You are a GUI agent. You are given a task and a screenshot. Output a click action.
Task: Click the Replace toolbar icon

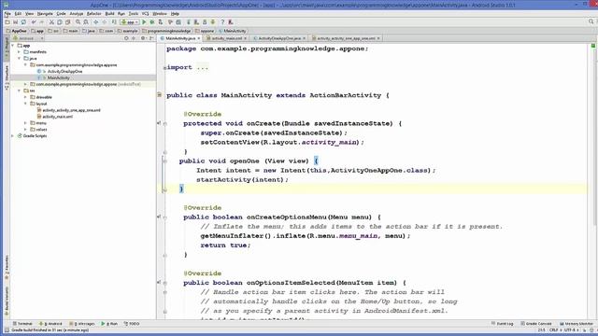[x=86, y=22]
